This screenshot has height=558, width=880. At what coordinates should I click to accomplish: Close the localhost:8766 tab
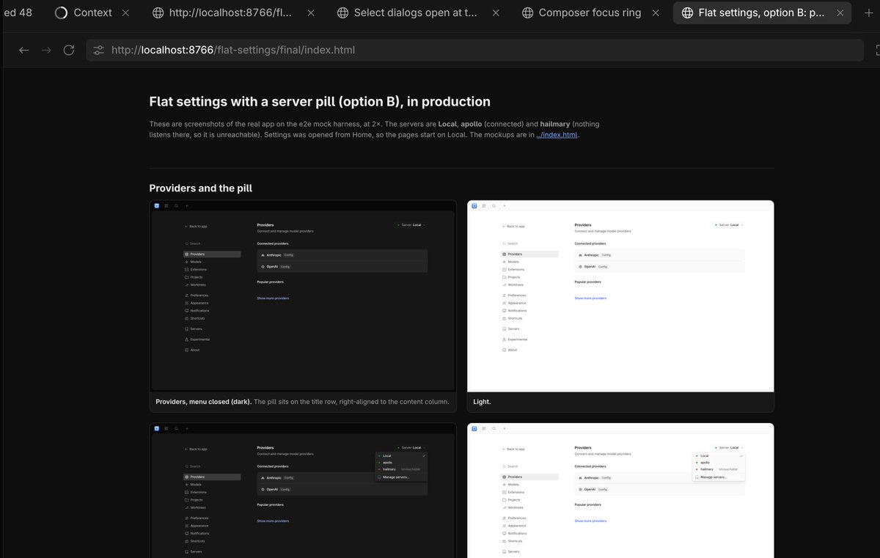coord(311,12)
